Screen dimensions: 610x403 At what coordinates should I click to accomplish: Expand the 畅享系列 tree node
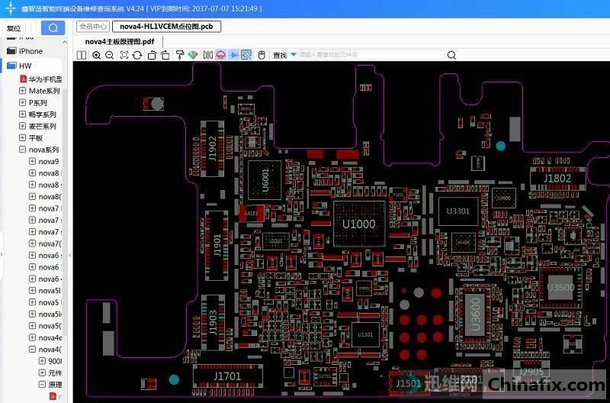coord(23,114)
